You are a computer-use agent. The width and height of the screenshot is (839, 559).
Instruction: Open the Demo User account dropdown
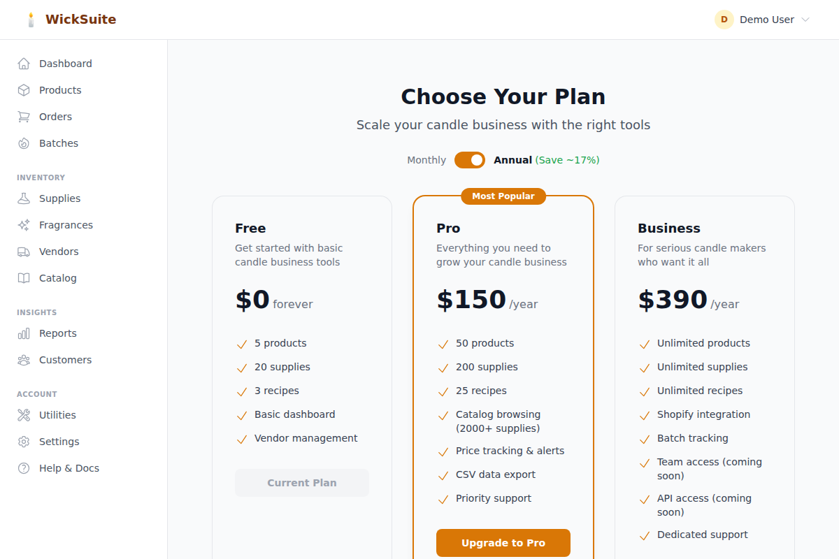tap(761, 20)
